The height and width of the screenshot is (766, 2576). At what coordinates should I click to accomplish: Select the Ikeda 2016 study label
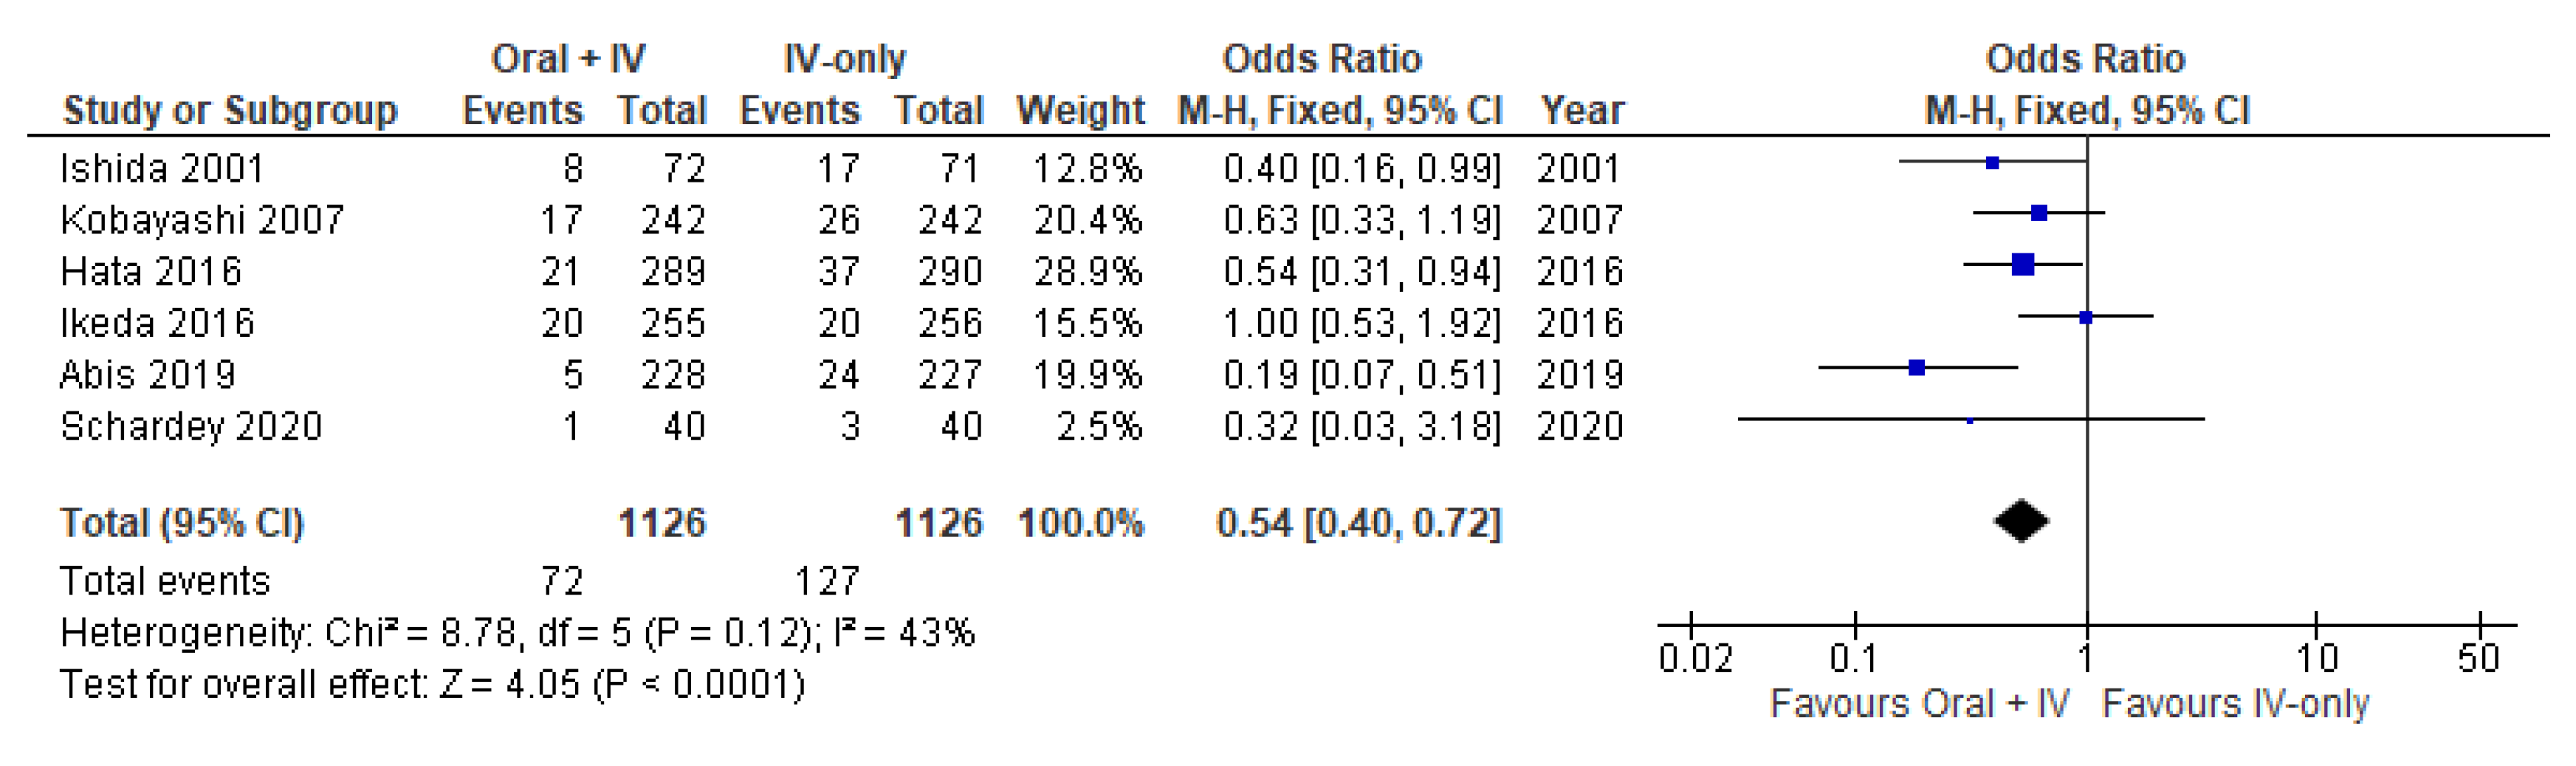pyautogui.click(x=157, y=323)
